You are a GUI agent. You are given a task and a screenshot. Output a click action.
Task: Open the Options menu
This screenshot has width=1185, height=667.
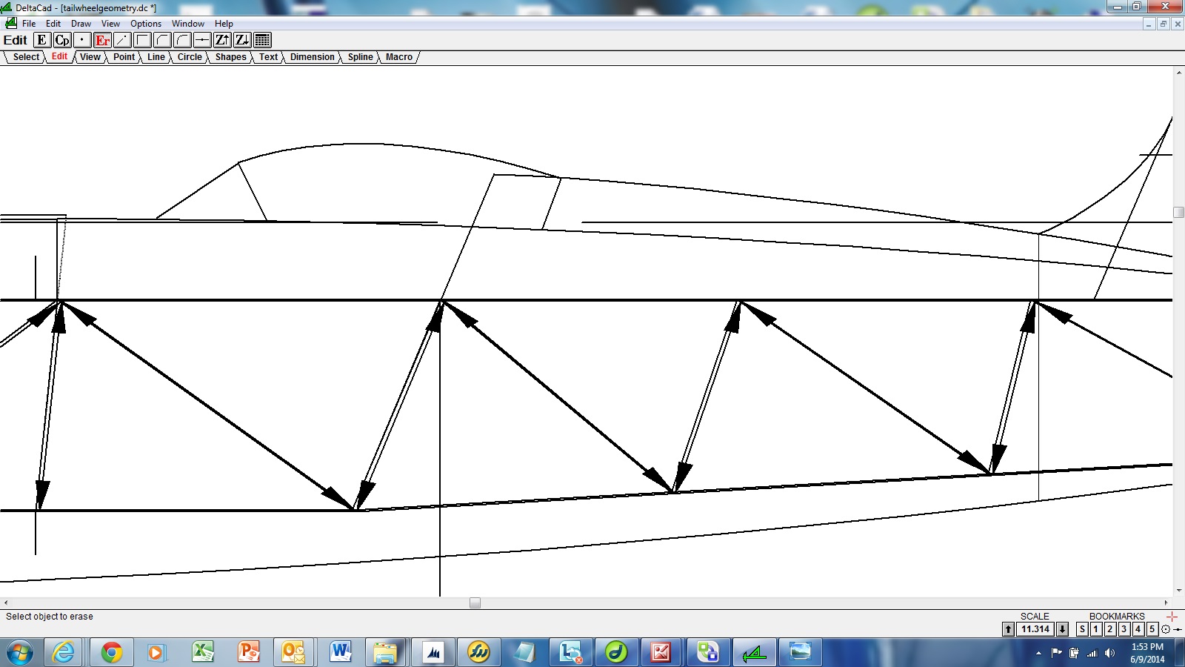tap(146, 24)
